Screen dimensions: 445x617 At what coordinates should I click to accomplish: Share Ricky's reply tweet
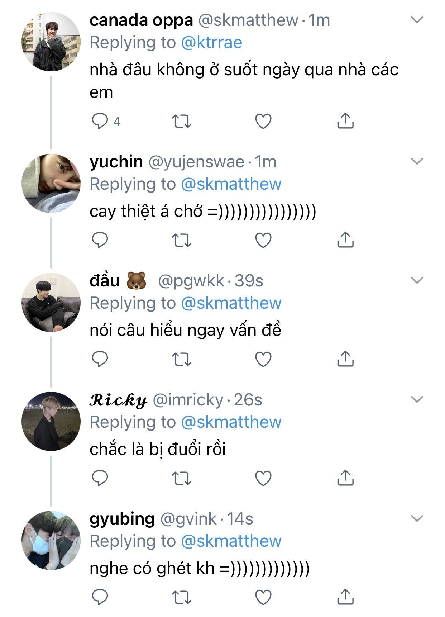pyautogui.click(x=345, y=478)
